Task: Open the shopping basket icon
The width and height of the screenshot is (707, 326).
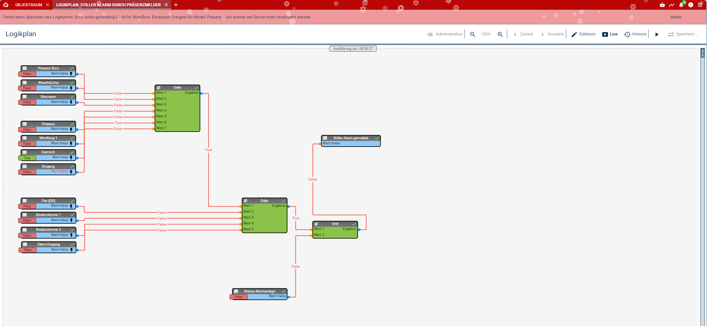Action: (x=662, y=5)
